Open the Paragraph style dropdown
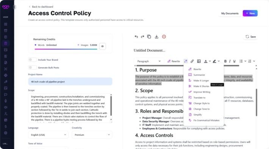This screenshot has height=149, width=269. click(x=149, y=61)
